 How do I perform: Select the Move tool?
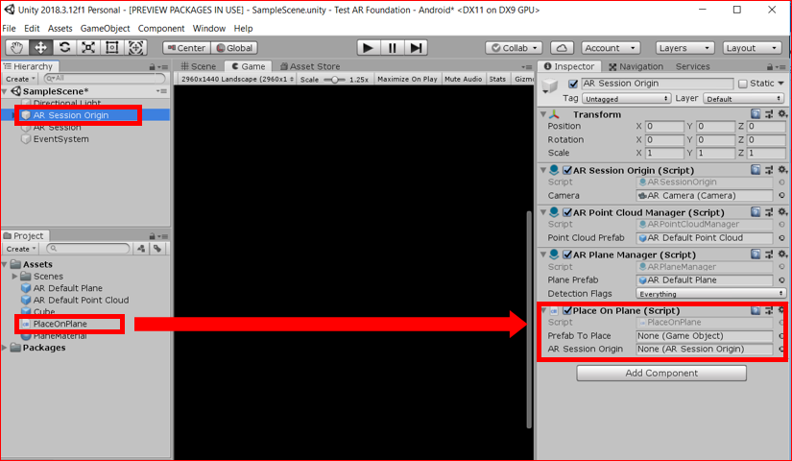pyautogui.click(x=40, y=47)
